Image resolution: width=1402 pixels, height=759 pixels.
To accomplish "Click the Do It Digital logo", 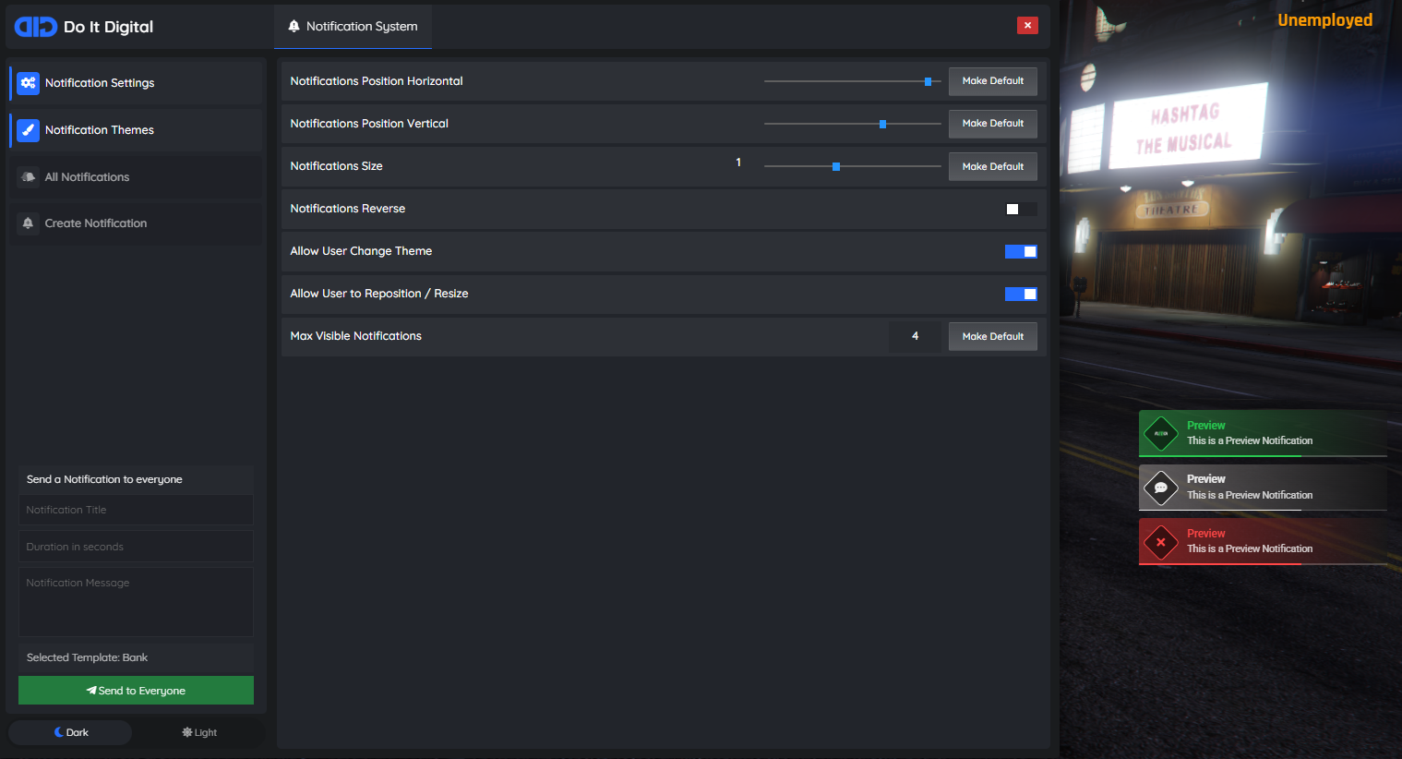I will point(35,26).
